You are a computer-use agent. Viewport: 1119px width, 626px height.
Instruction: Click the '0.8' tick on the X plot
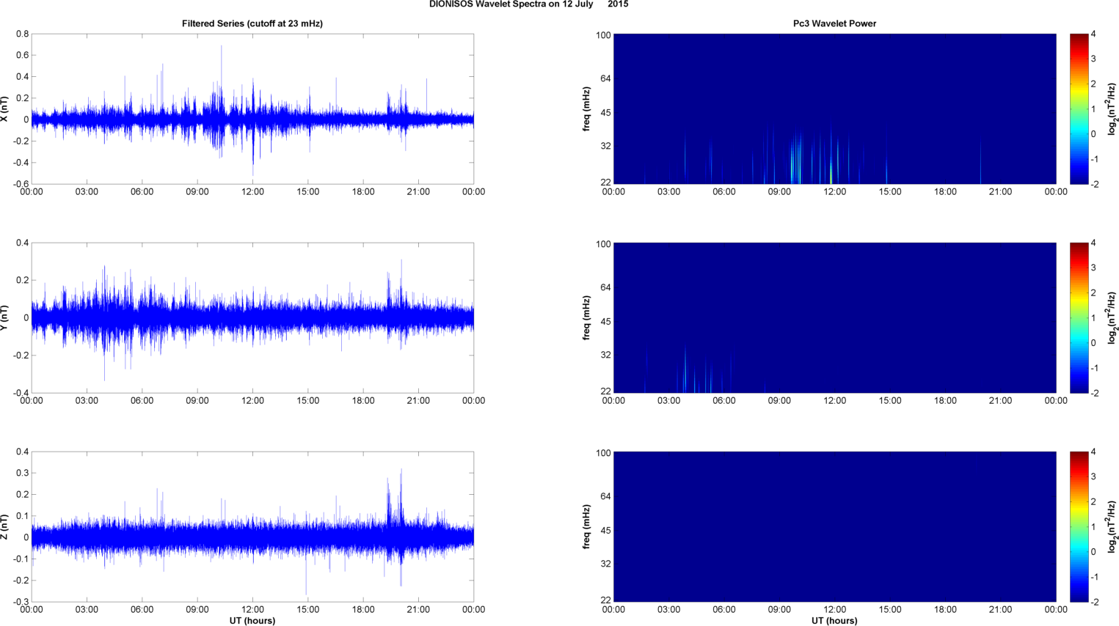22,34
